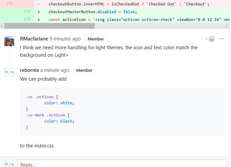Click line number 135 in diff

[x=9, y=3]
